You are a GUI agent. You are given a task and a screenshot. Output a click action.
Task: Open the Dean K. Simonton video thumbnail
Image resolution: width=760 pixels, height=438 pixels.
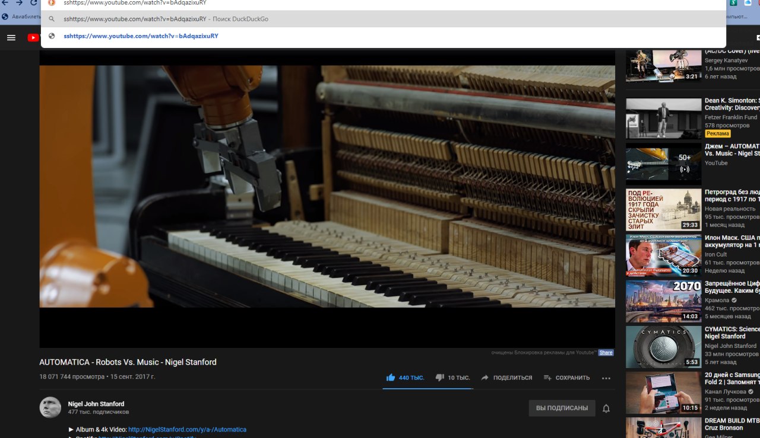(663, 118)
